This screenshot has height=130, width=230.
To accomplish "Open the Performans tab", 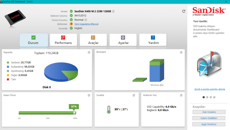I will [63, 40].
